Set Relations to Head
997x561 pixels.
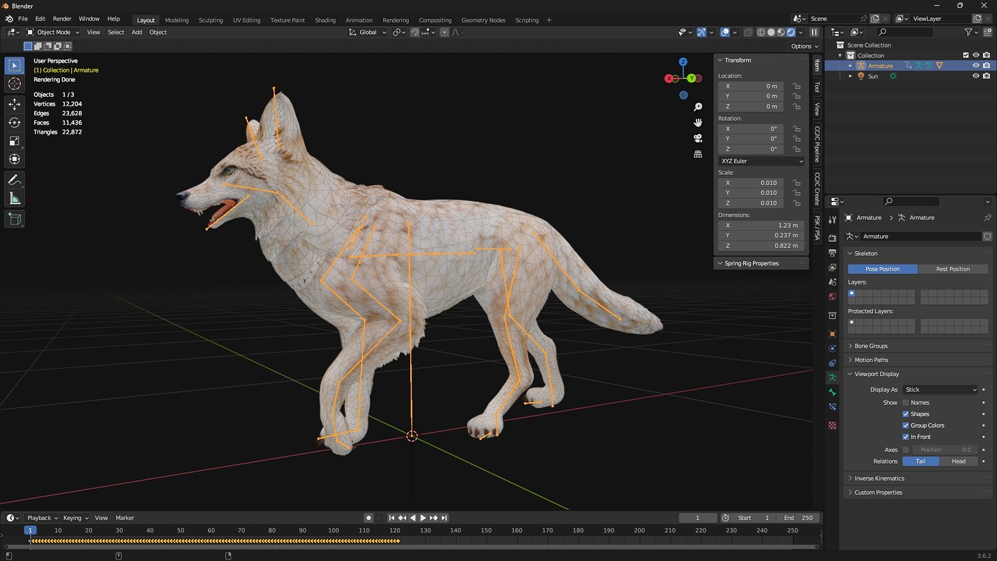click(958, 461)
